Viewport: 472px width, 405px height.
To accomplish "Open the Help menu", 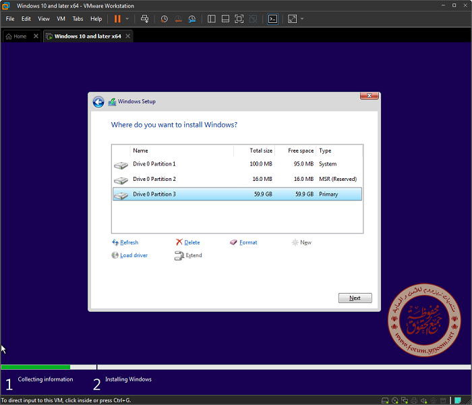I will point(96,19).
